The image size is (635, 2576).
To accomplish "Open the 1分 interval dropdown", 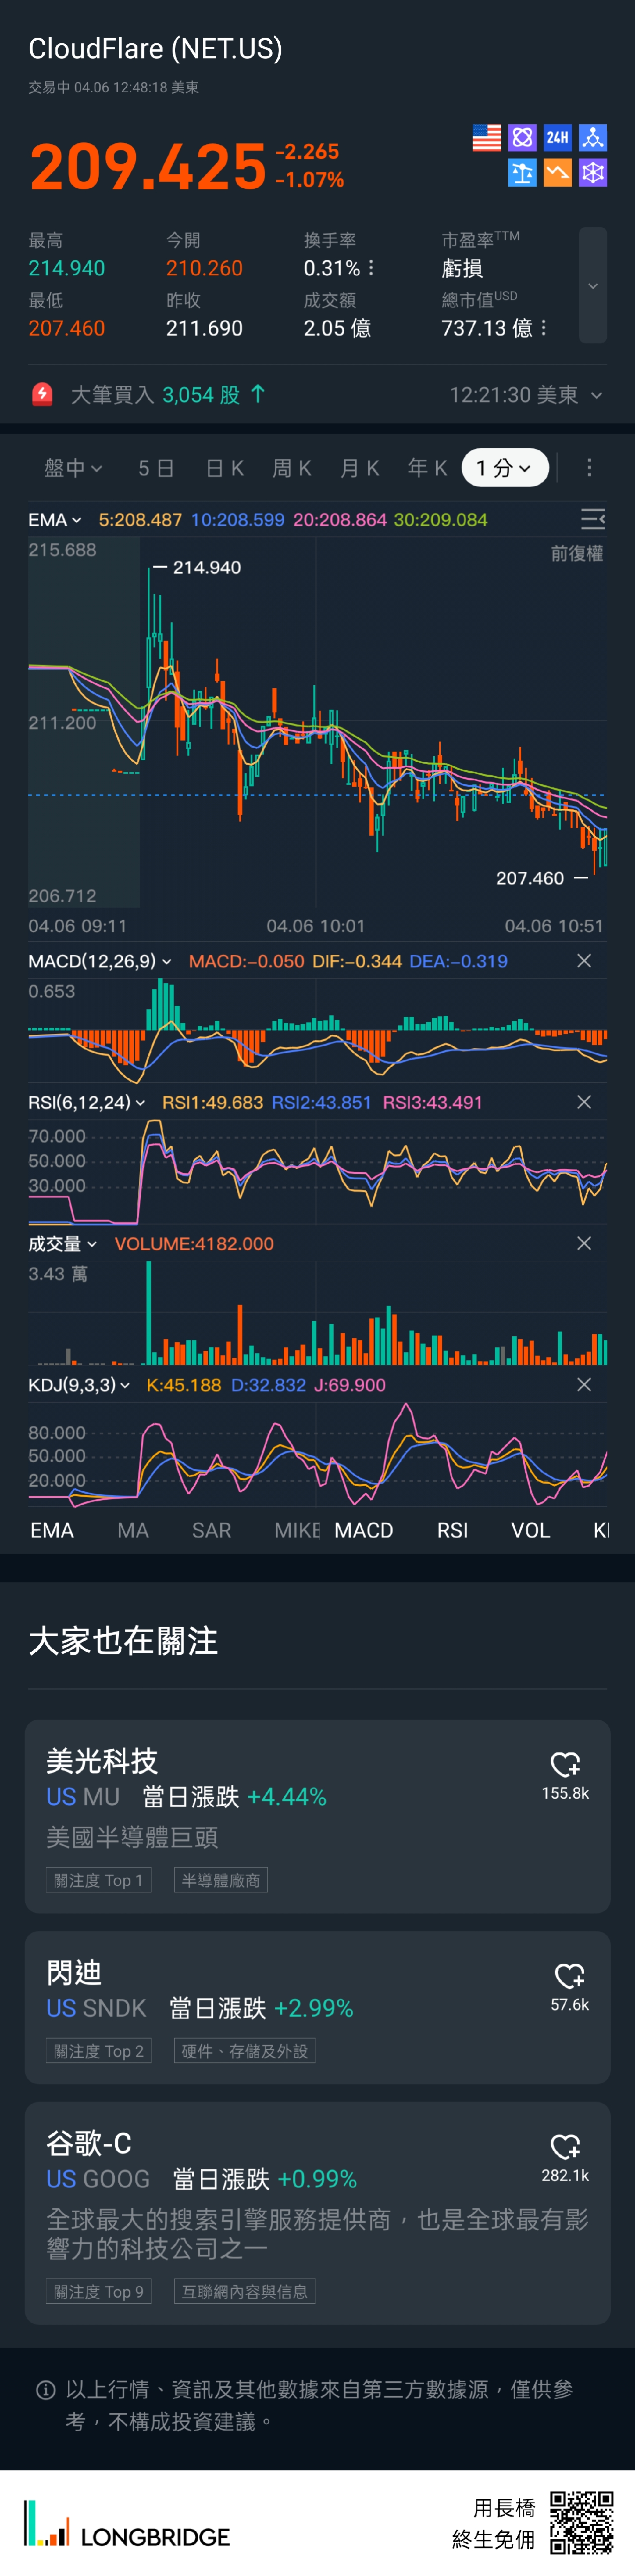I will pos(504,468).
